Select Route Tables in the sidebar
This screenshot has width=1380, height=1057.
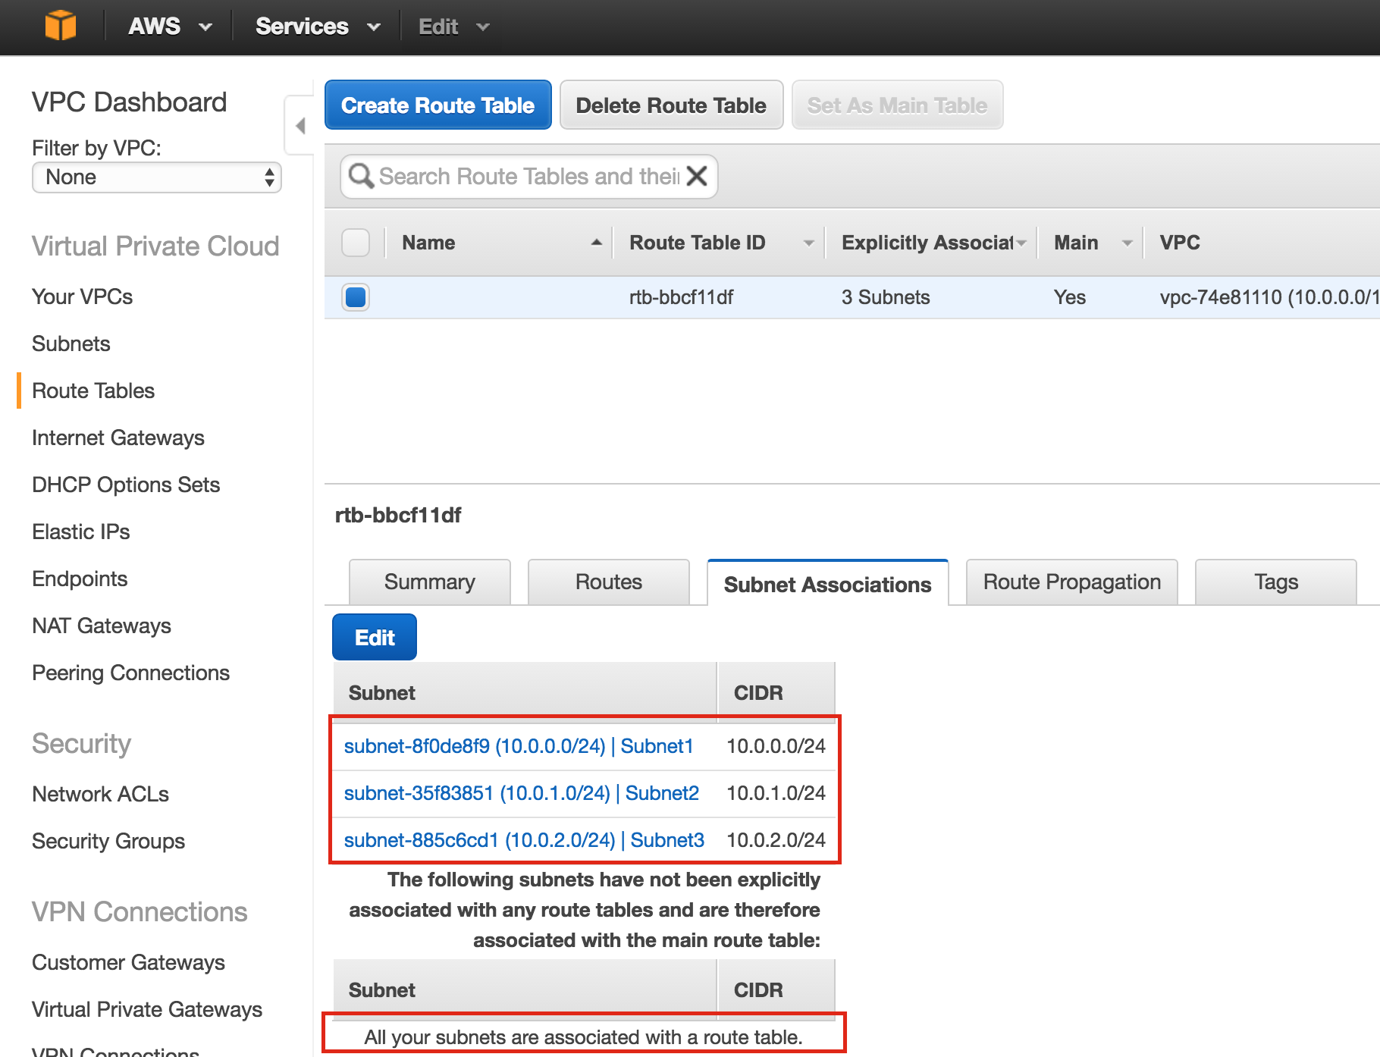pyautogui.click(x=93, y=391)
